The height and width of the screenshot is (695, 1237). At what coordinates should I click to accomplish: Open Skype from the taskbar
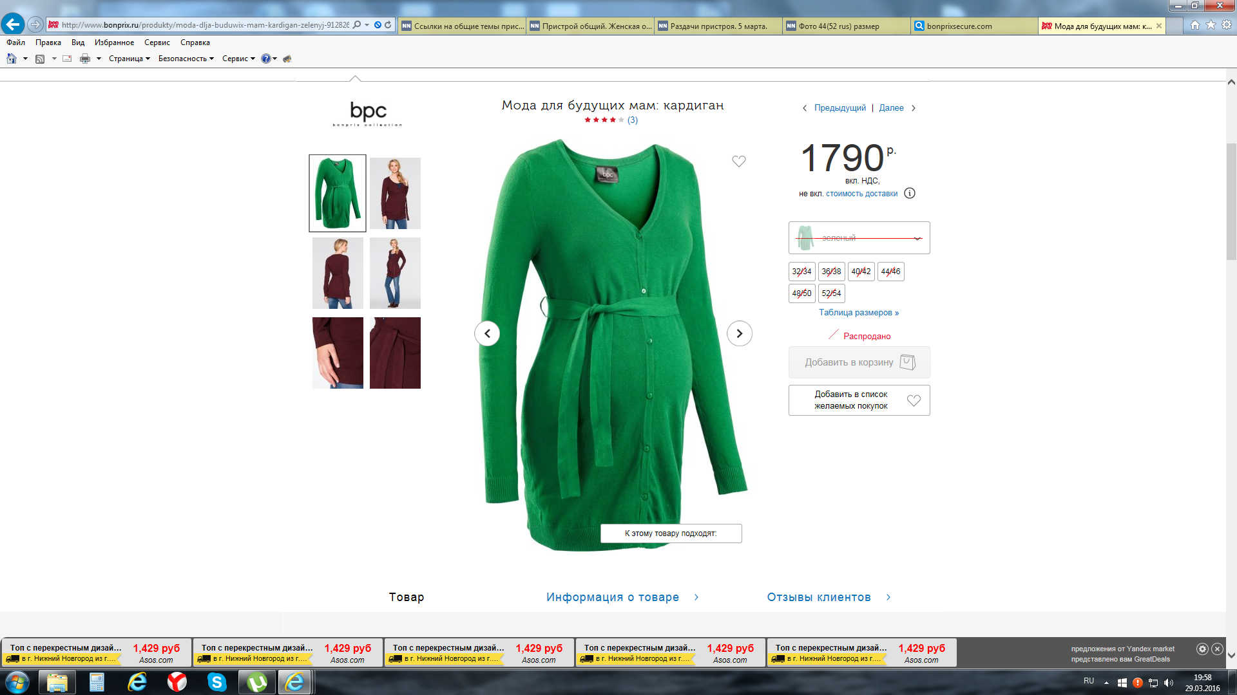216,682
